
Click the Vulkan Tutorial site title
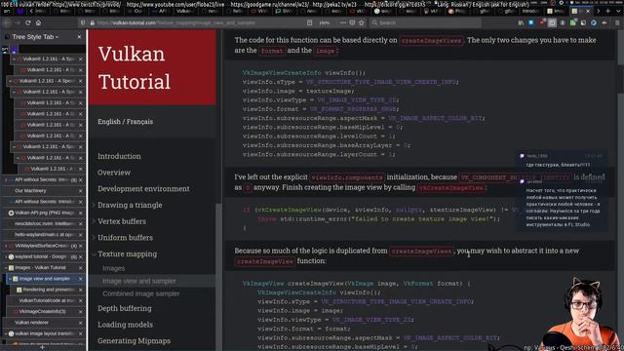pos(135,67)
